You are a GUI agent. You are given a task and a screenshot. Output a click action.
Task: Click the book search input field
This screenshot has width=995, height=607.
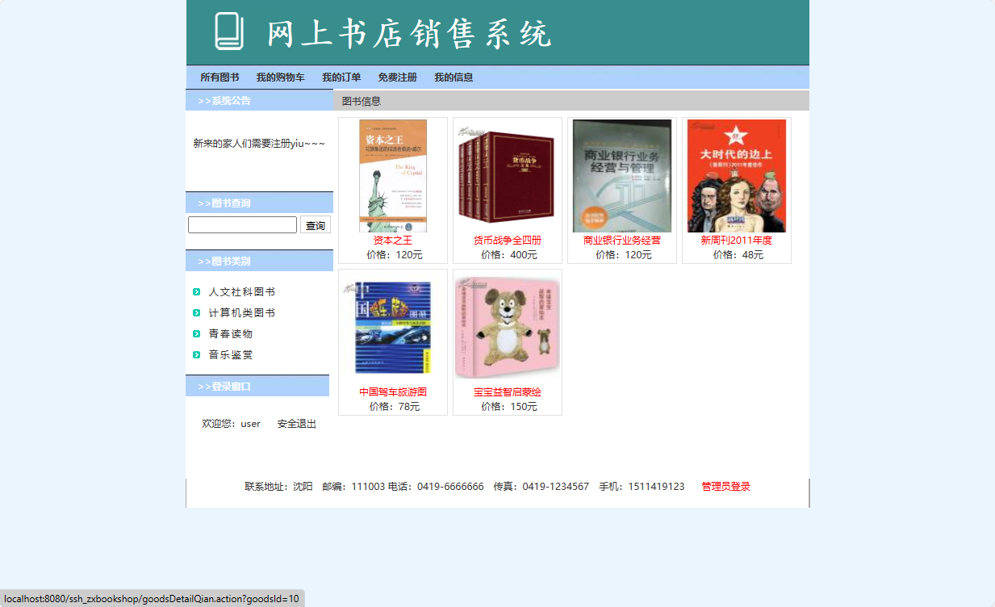pos(242,224)
